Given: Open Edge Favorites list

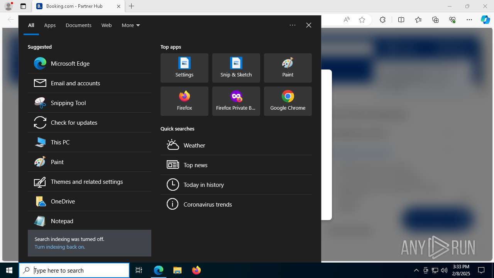Looking at the screenshot, I should coord(418,20).
